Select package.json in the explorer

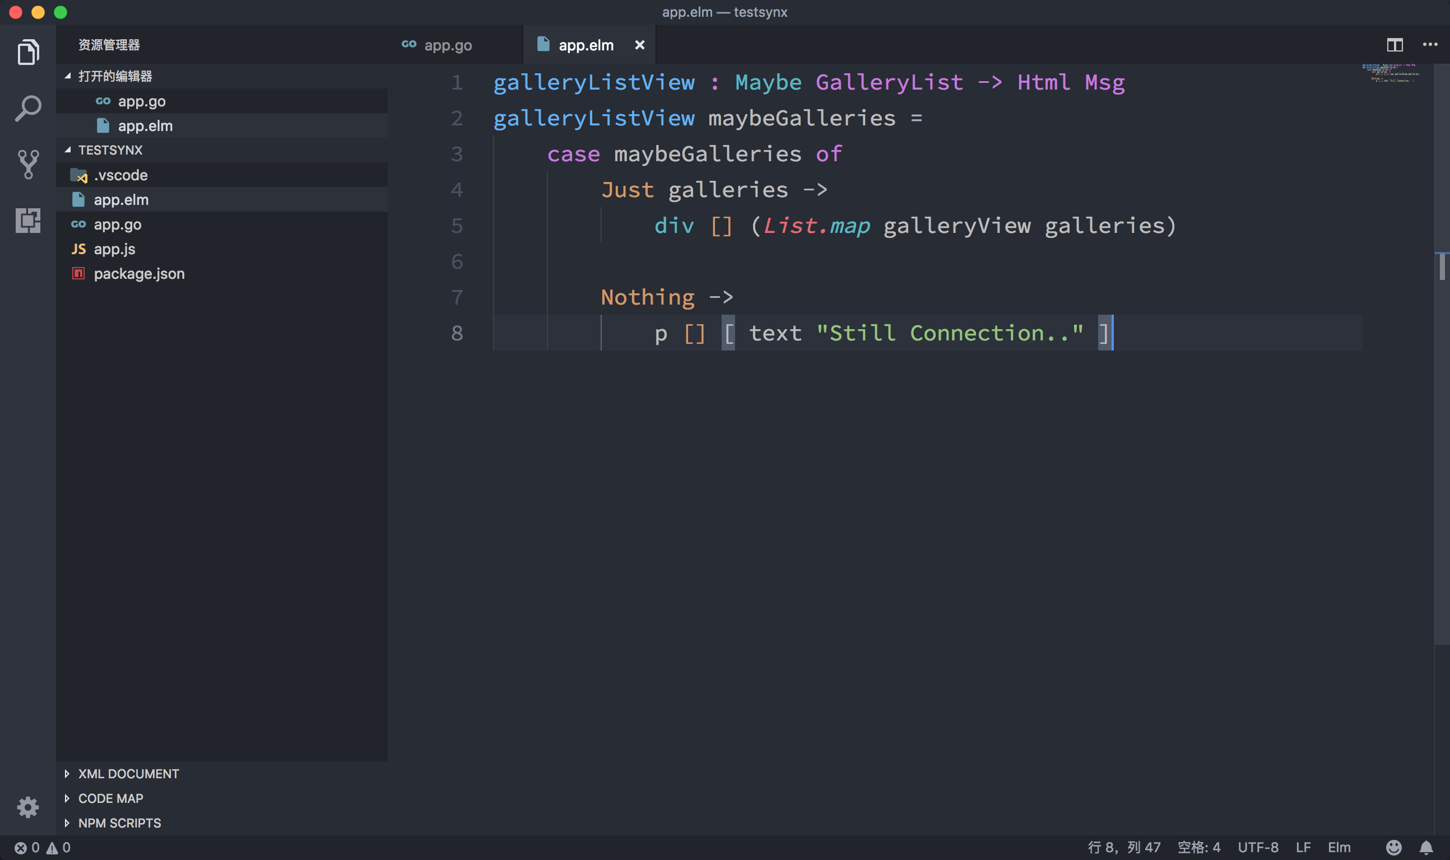click(139, 273)
